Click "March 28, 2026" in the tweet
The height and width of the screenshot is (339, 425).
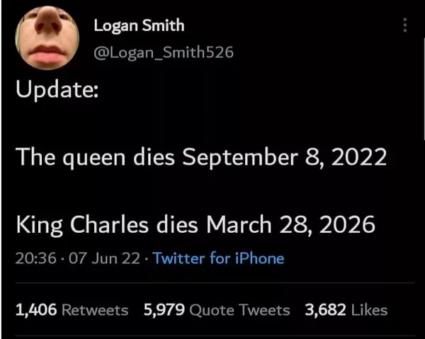coord(289,224)
